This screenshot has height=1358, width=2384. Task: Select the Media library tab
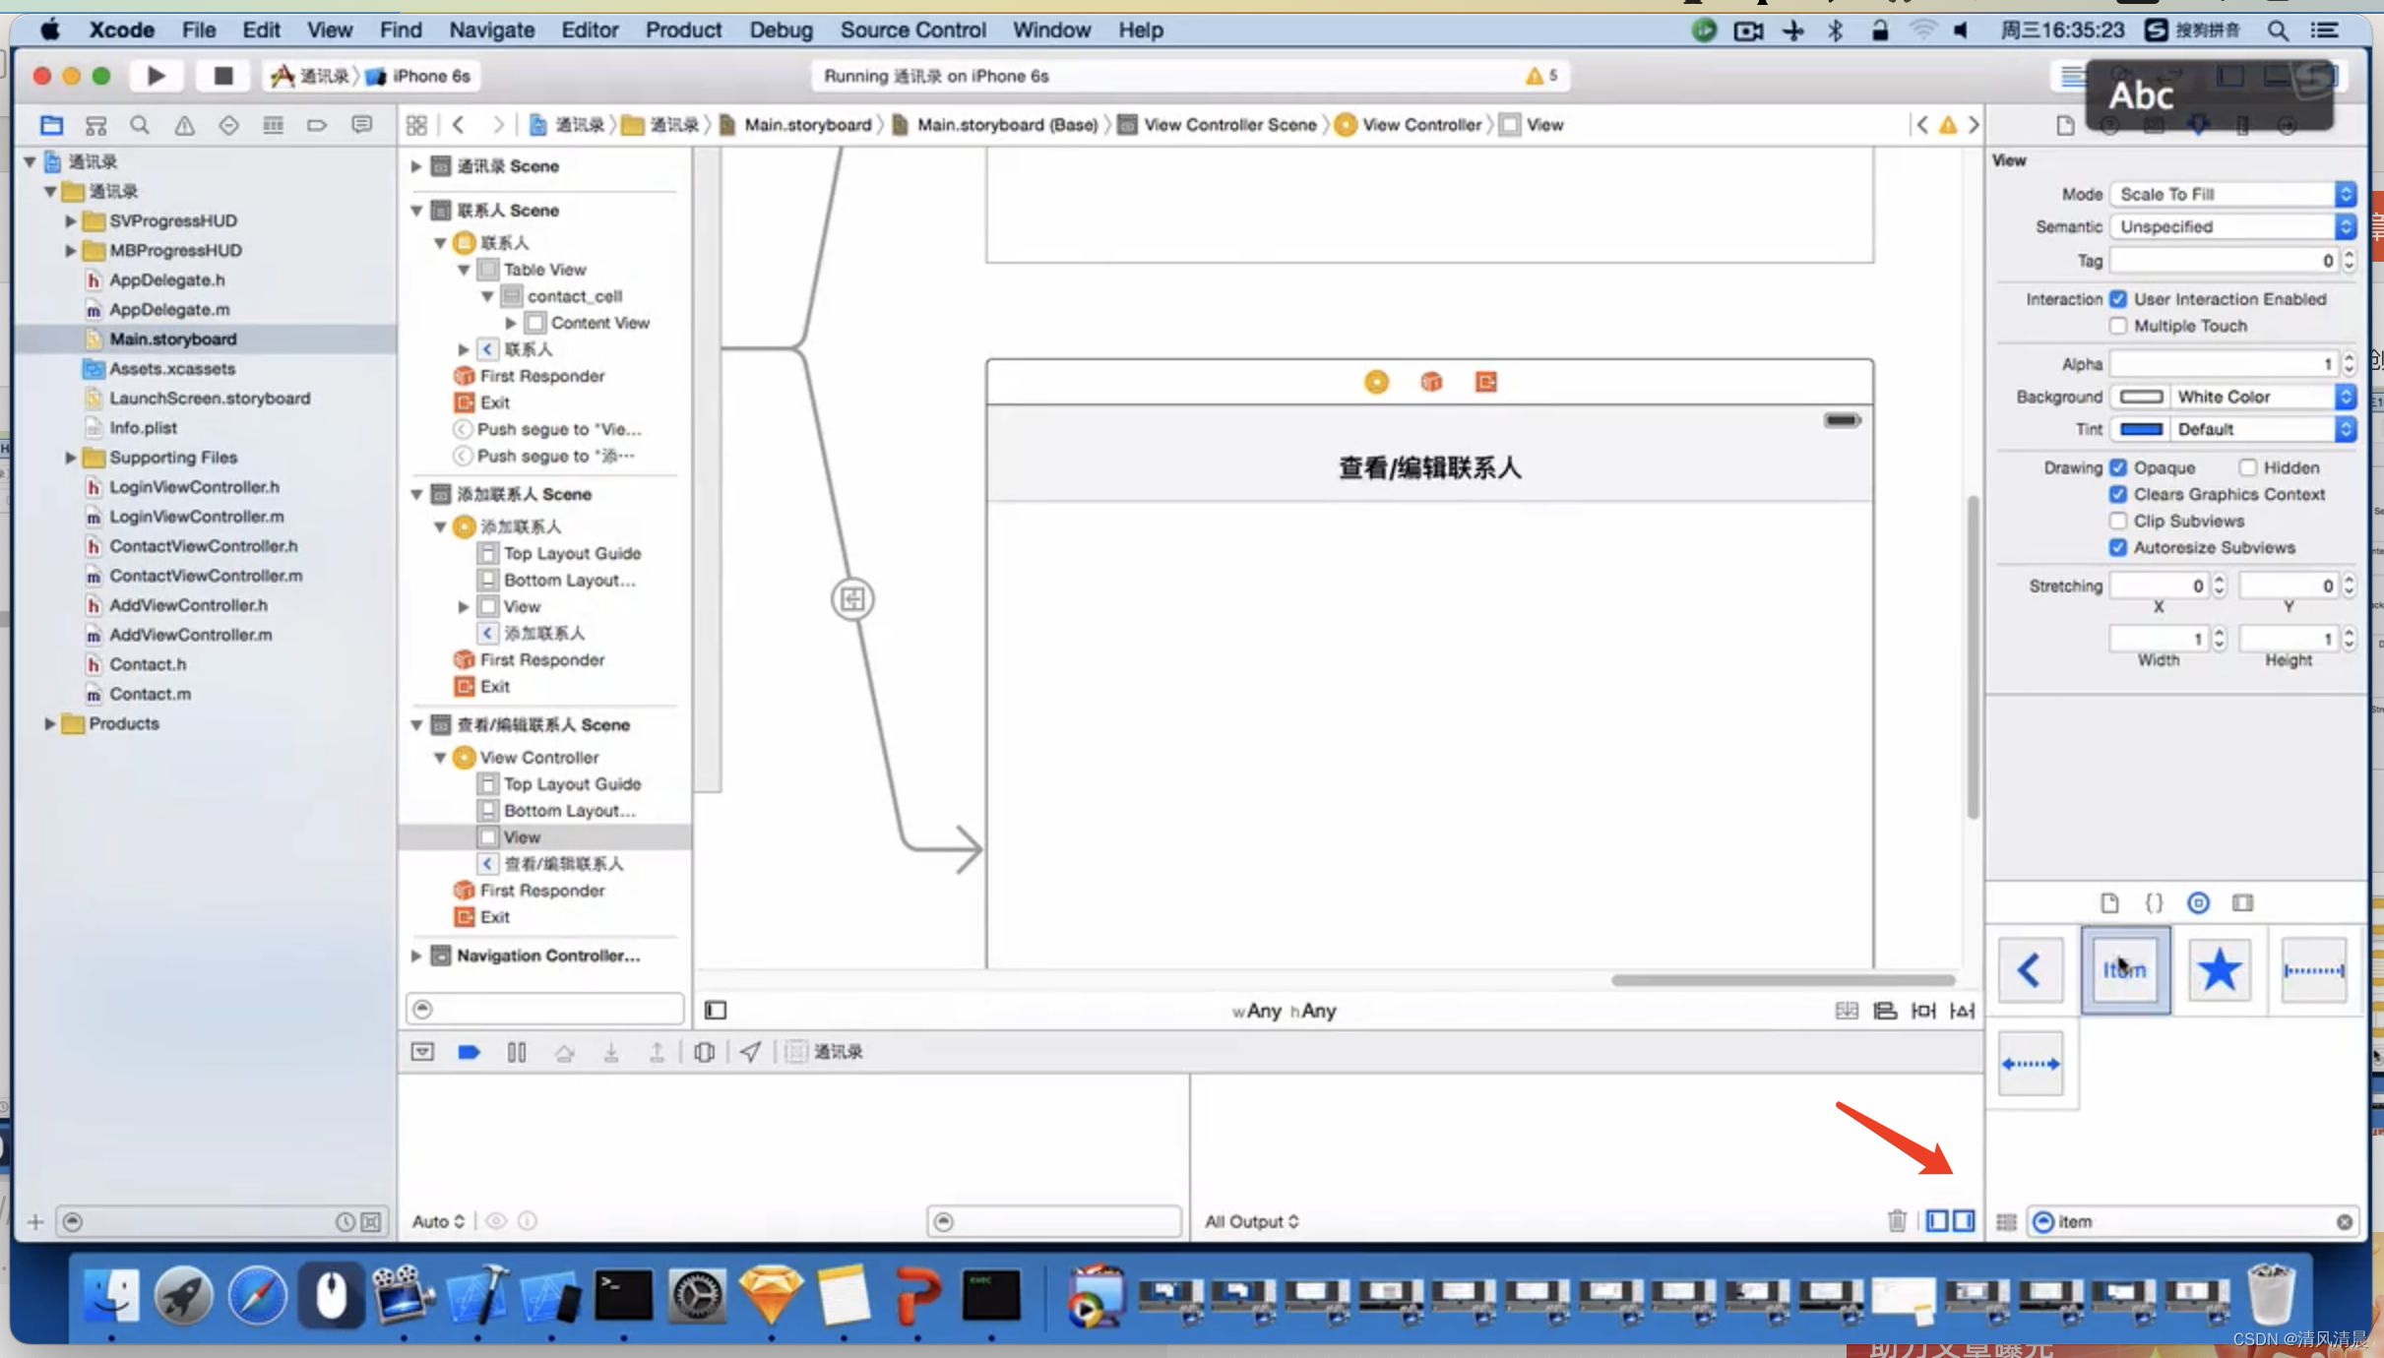click(x=2242, y=902)
